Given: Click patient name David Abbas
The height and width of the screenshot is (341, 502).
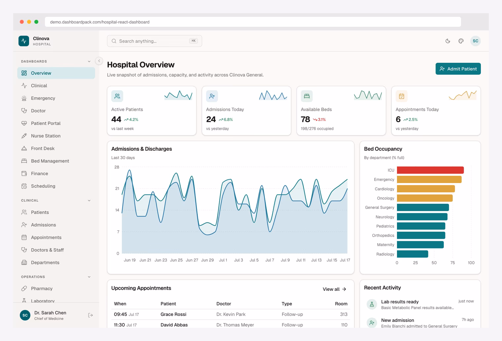Looking at the screenshot, I should 174,325.
